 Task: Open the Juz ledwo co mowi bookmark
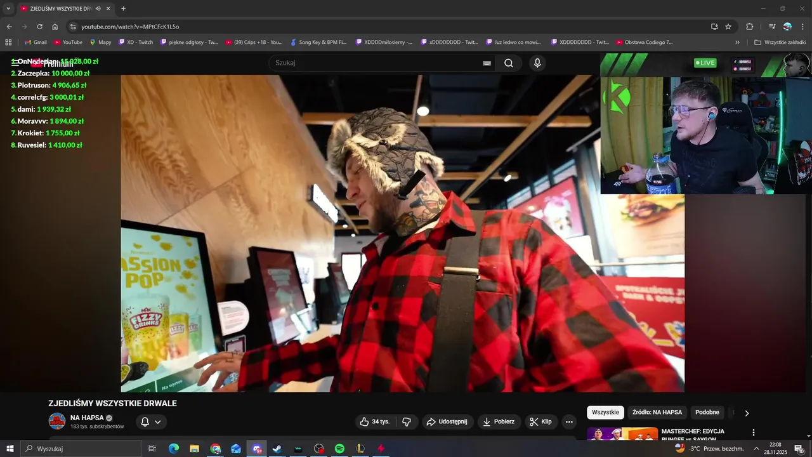(514, 43)
